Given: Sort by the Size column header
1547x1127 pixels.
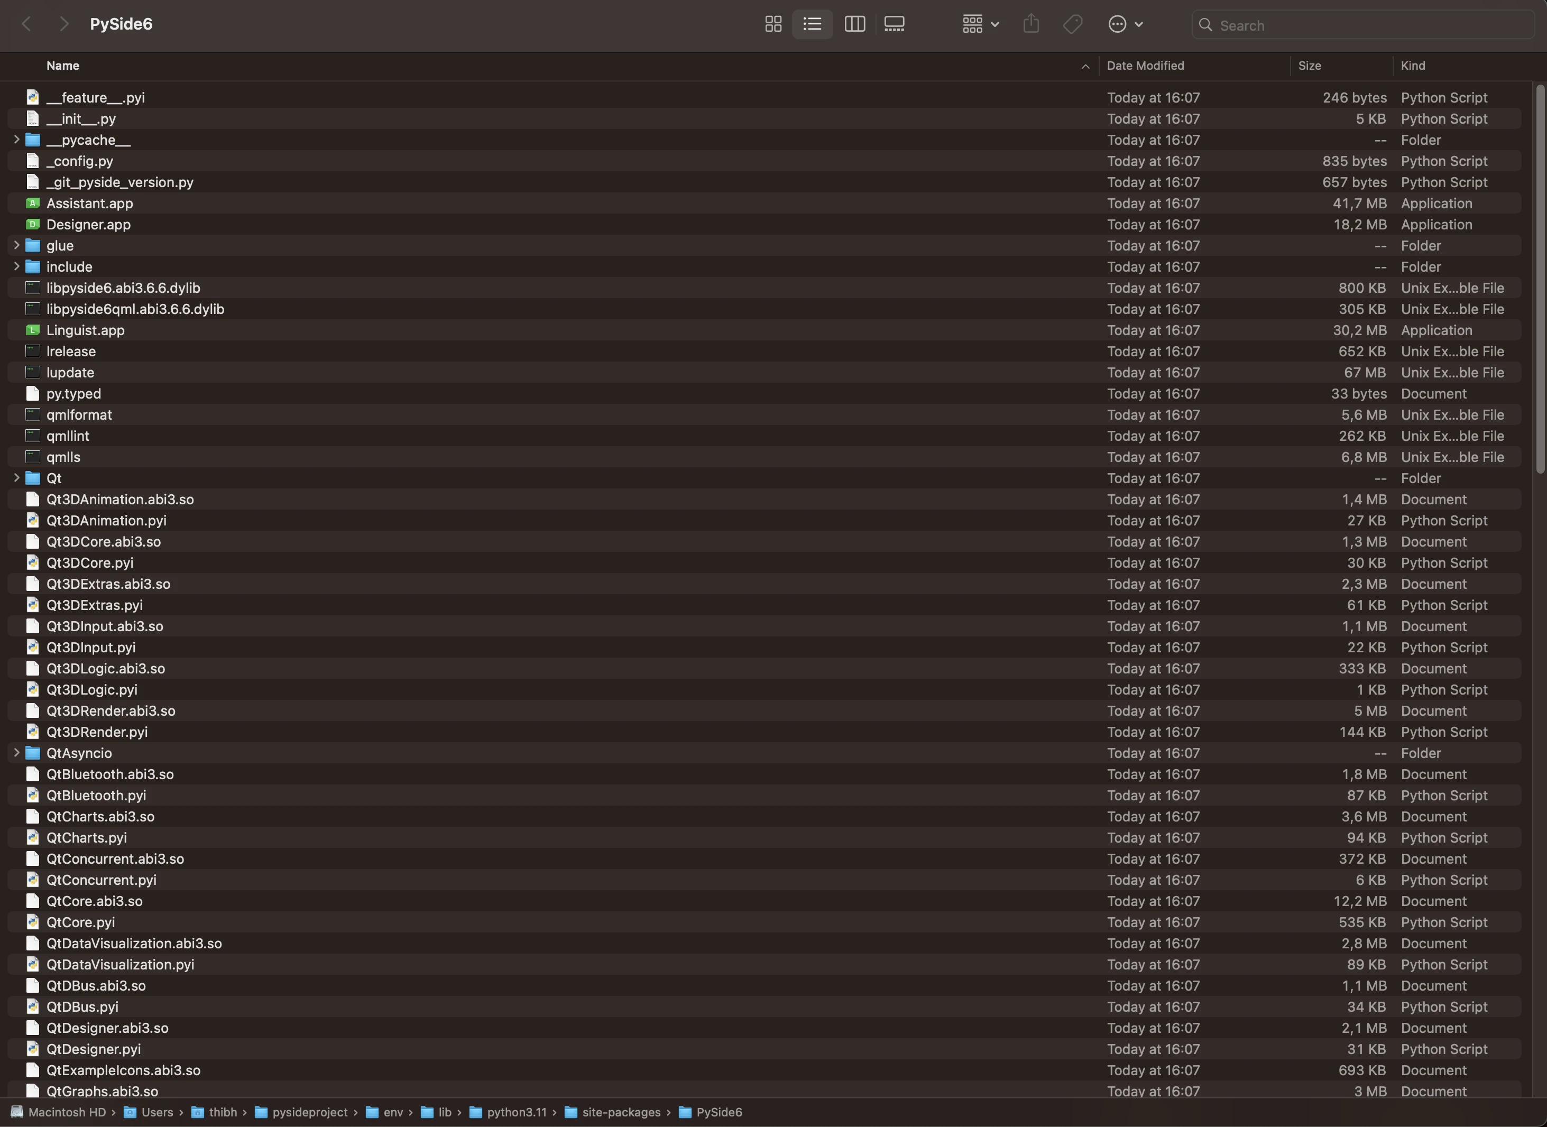Looking at the screenshot, I should [1309, 66].
